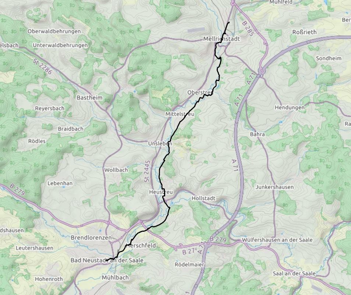351x295 pixels.
Task: Select Wülfershausen an der Saale label
Action: [277, 240]
